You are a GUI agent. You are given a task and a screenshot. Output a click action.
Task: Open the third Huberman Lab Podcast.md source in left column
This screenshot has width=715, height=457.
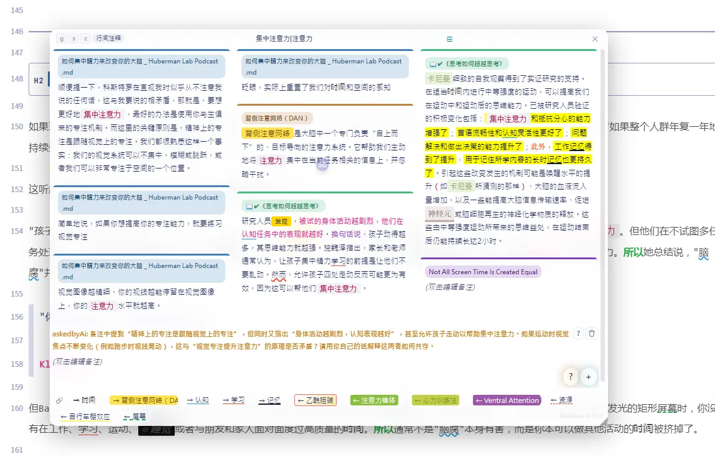tap(141, 271)
